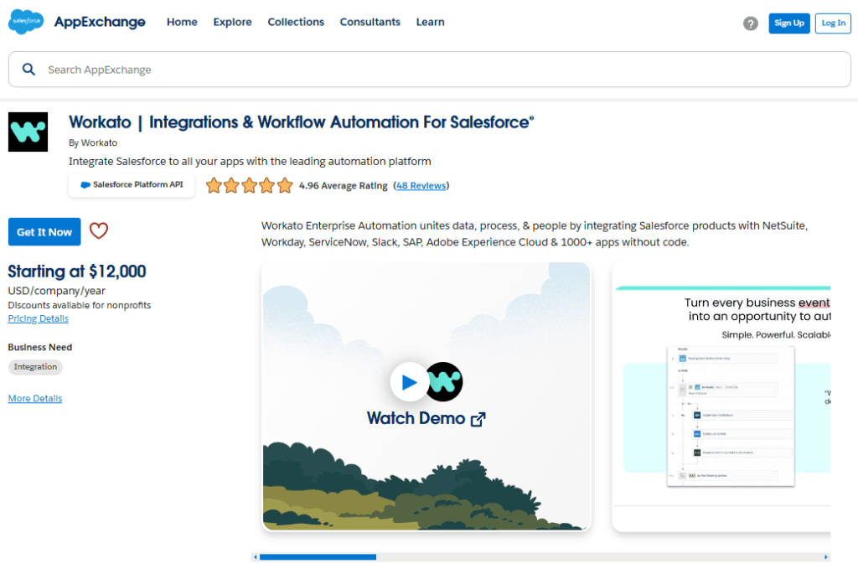Click the search magnifier icon

coord(28,70)
